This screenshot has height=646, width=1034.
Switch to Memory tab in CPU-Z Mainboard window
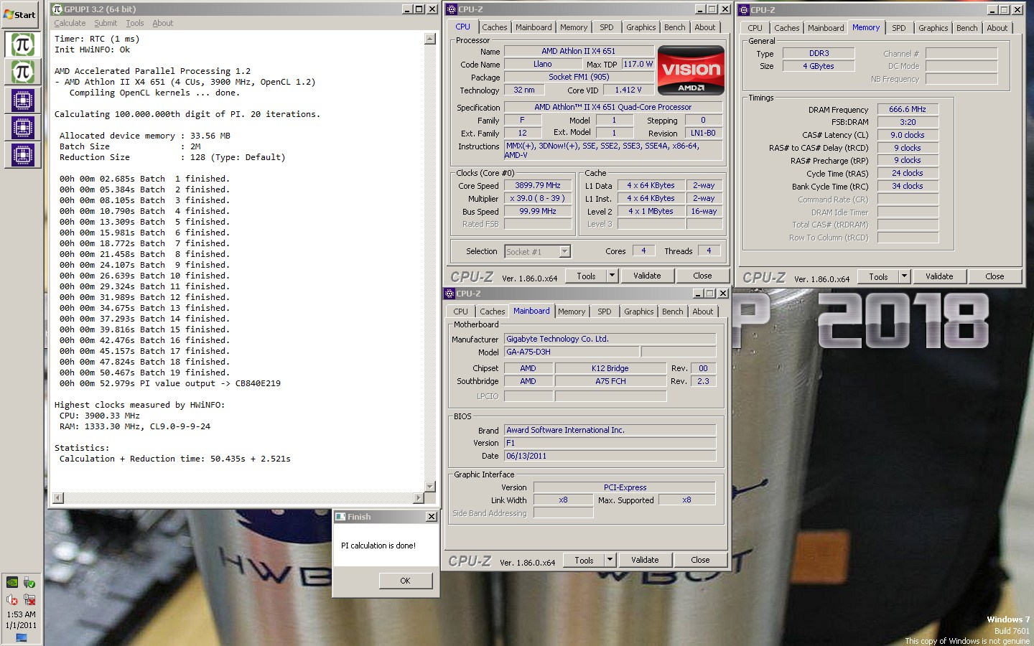tap(572, 312)
